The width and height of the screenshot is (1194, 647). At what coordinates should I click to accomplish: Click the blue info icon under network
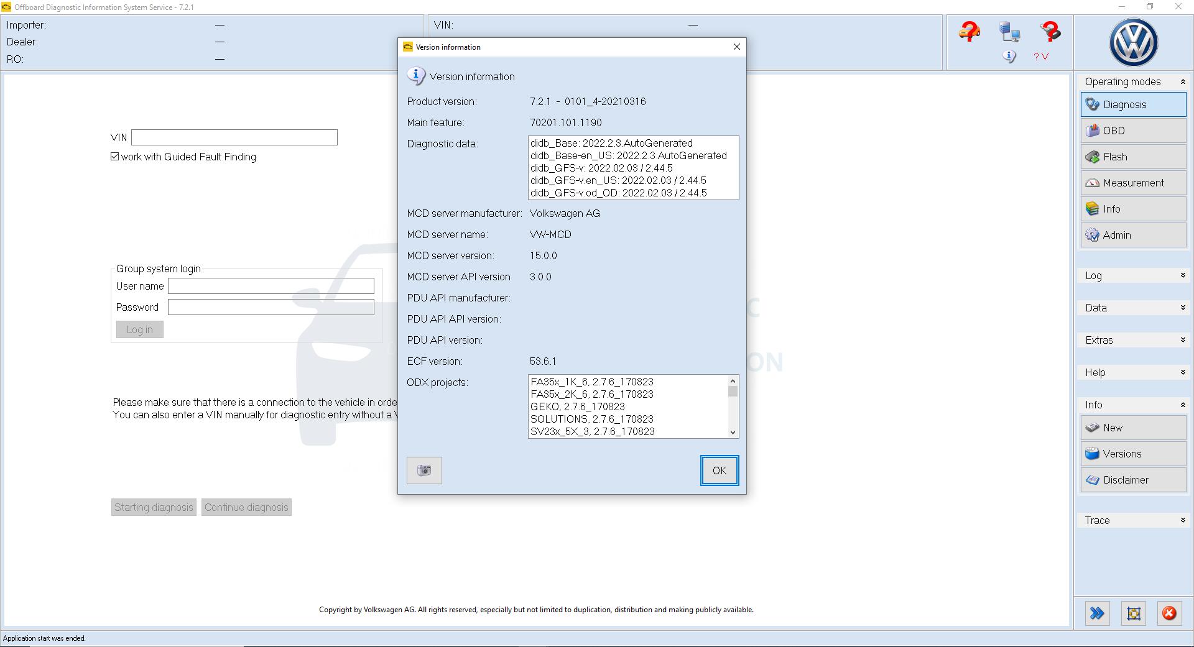pyautogui.click(x=1009, y=57)
